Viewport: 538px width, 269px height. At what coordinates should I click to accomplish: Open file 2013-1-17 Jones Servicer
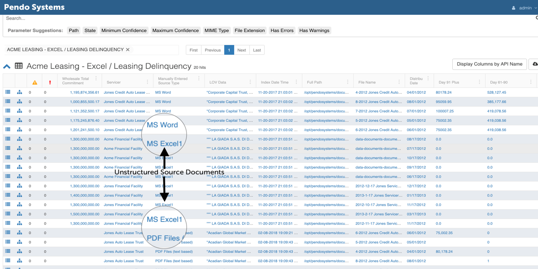(x=379, y=196)
